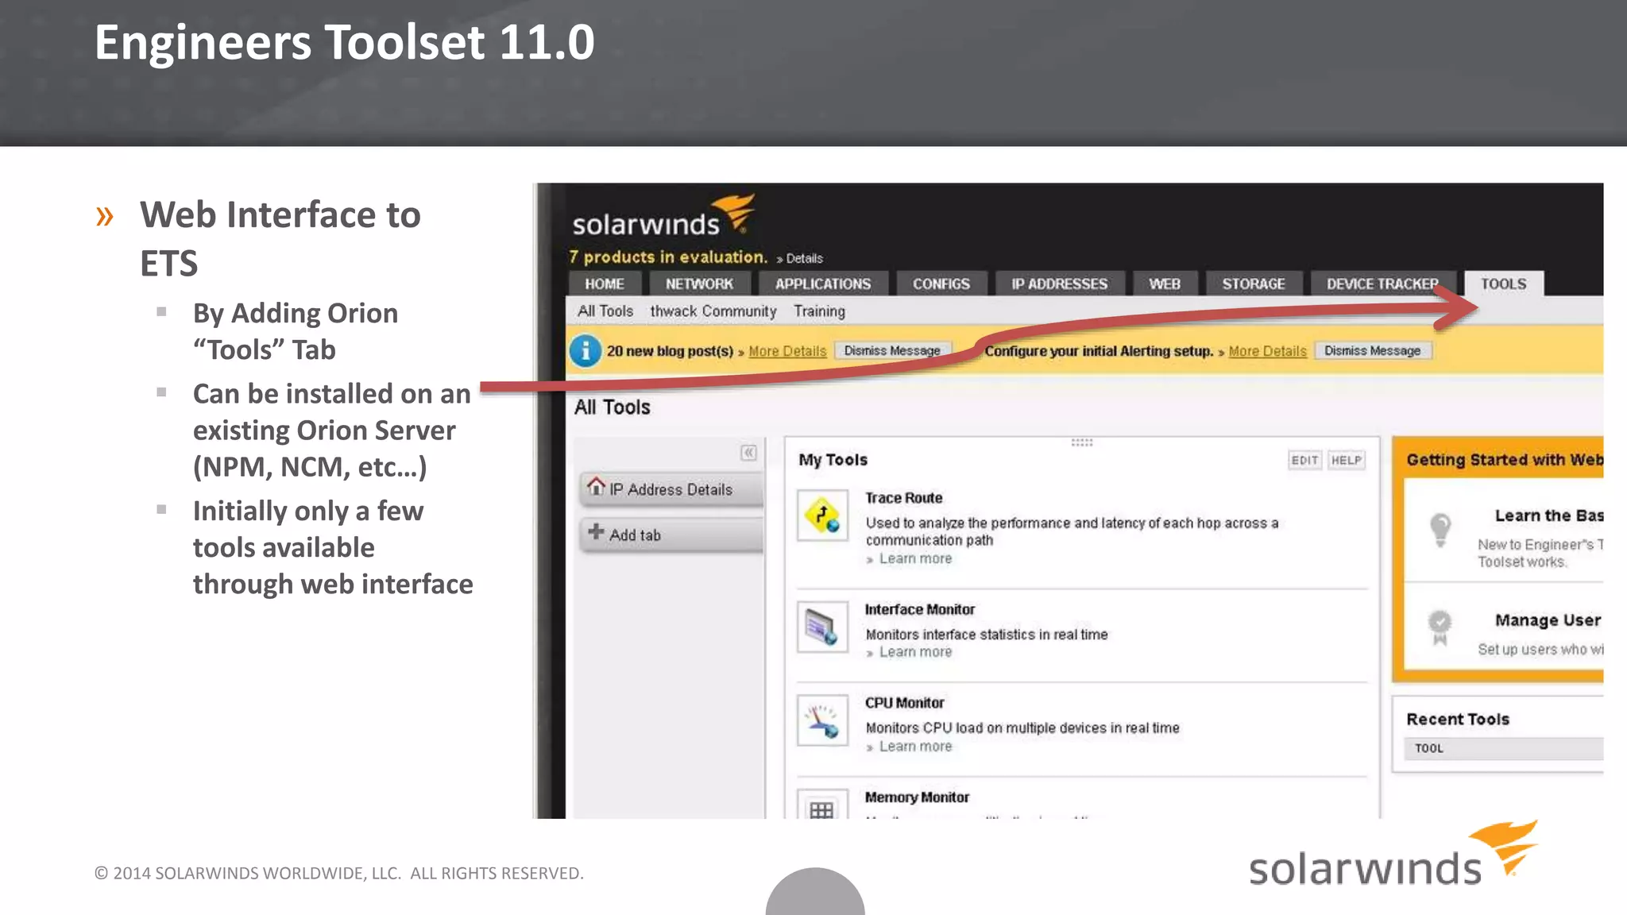
Task: Open Details link for products in evaluation
Action: 804,258
